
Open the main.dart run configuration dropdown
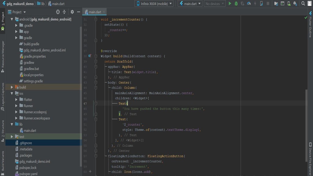(x=190, y=4)
